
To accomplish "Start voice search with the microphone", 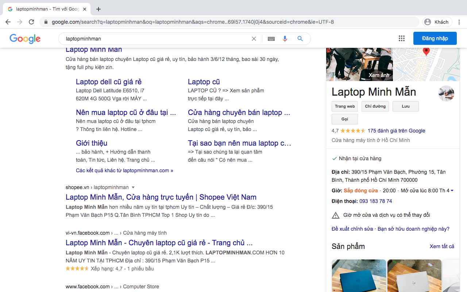I will tap(285, 39).
